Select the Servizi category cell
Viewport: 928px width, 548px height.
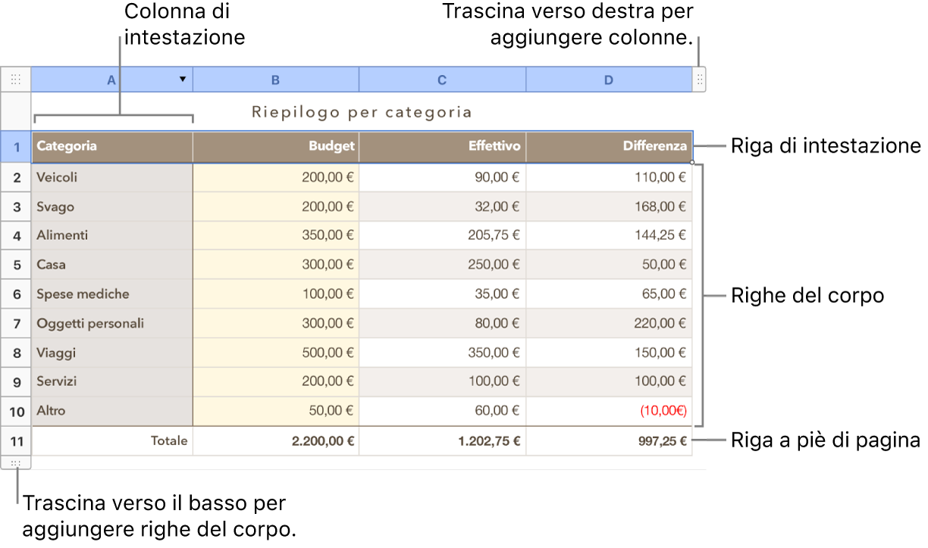[112, 382]
